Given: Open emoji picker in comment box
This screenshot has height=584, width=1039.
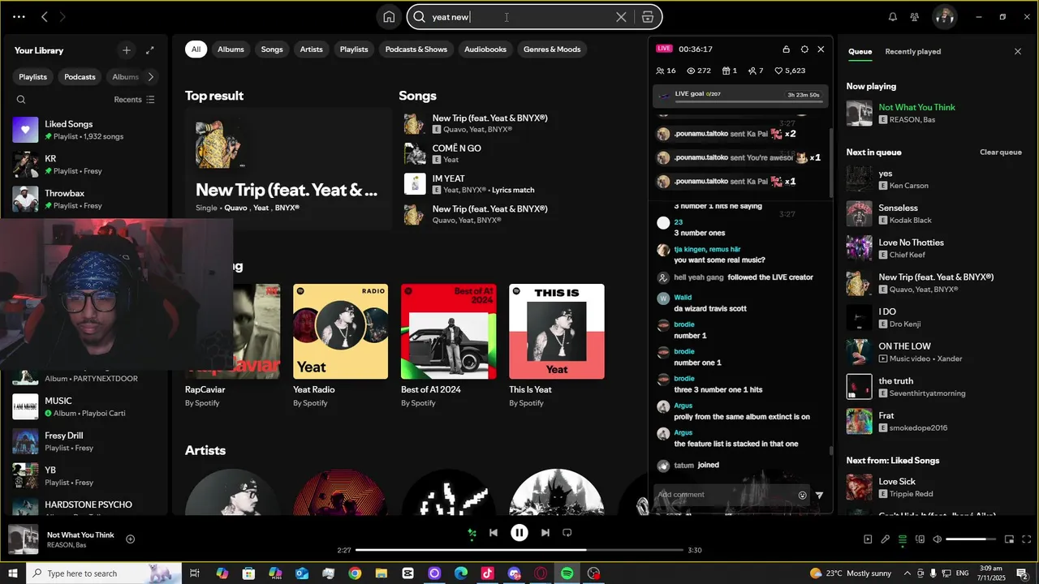Looking at the screenshot, I should 803,495.
